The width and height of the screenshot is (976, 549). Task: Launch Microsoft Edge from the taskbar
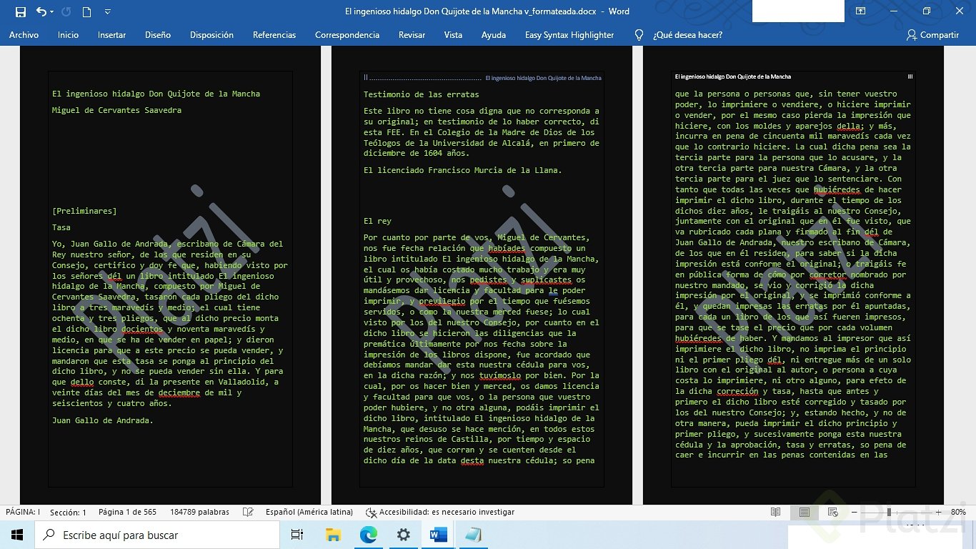368,535
